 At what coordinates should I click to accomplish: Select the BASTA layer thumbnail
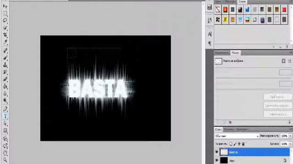[224, 152]
